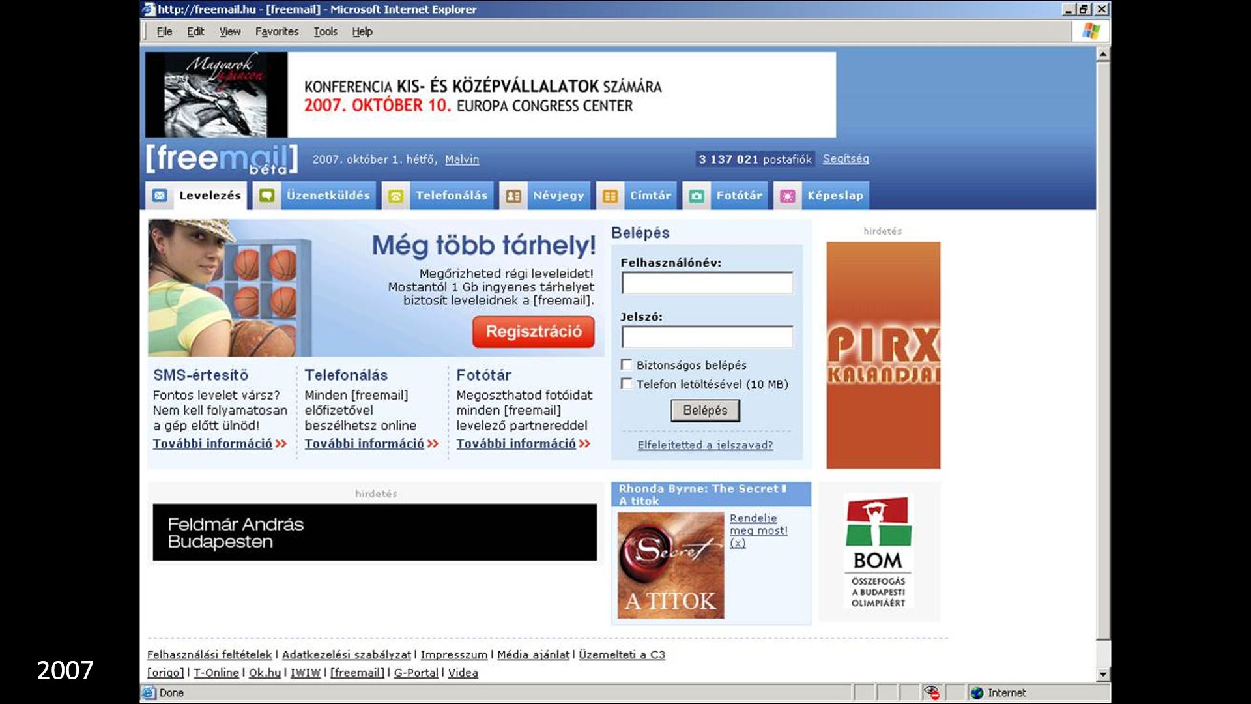Focus the Jelszó password field
This screenshot has width=1251, height=704.
[708, 338]
